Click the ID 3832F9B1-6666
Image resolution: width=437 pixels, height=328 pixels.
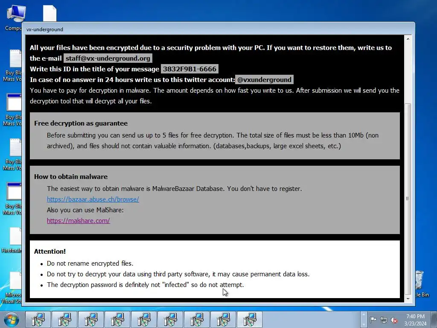coord(189,69)
